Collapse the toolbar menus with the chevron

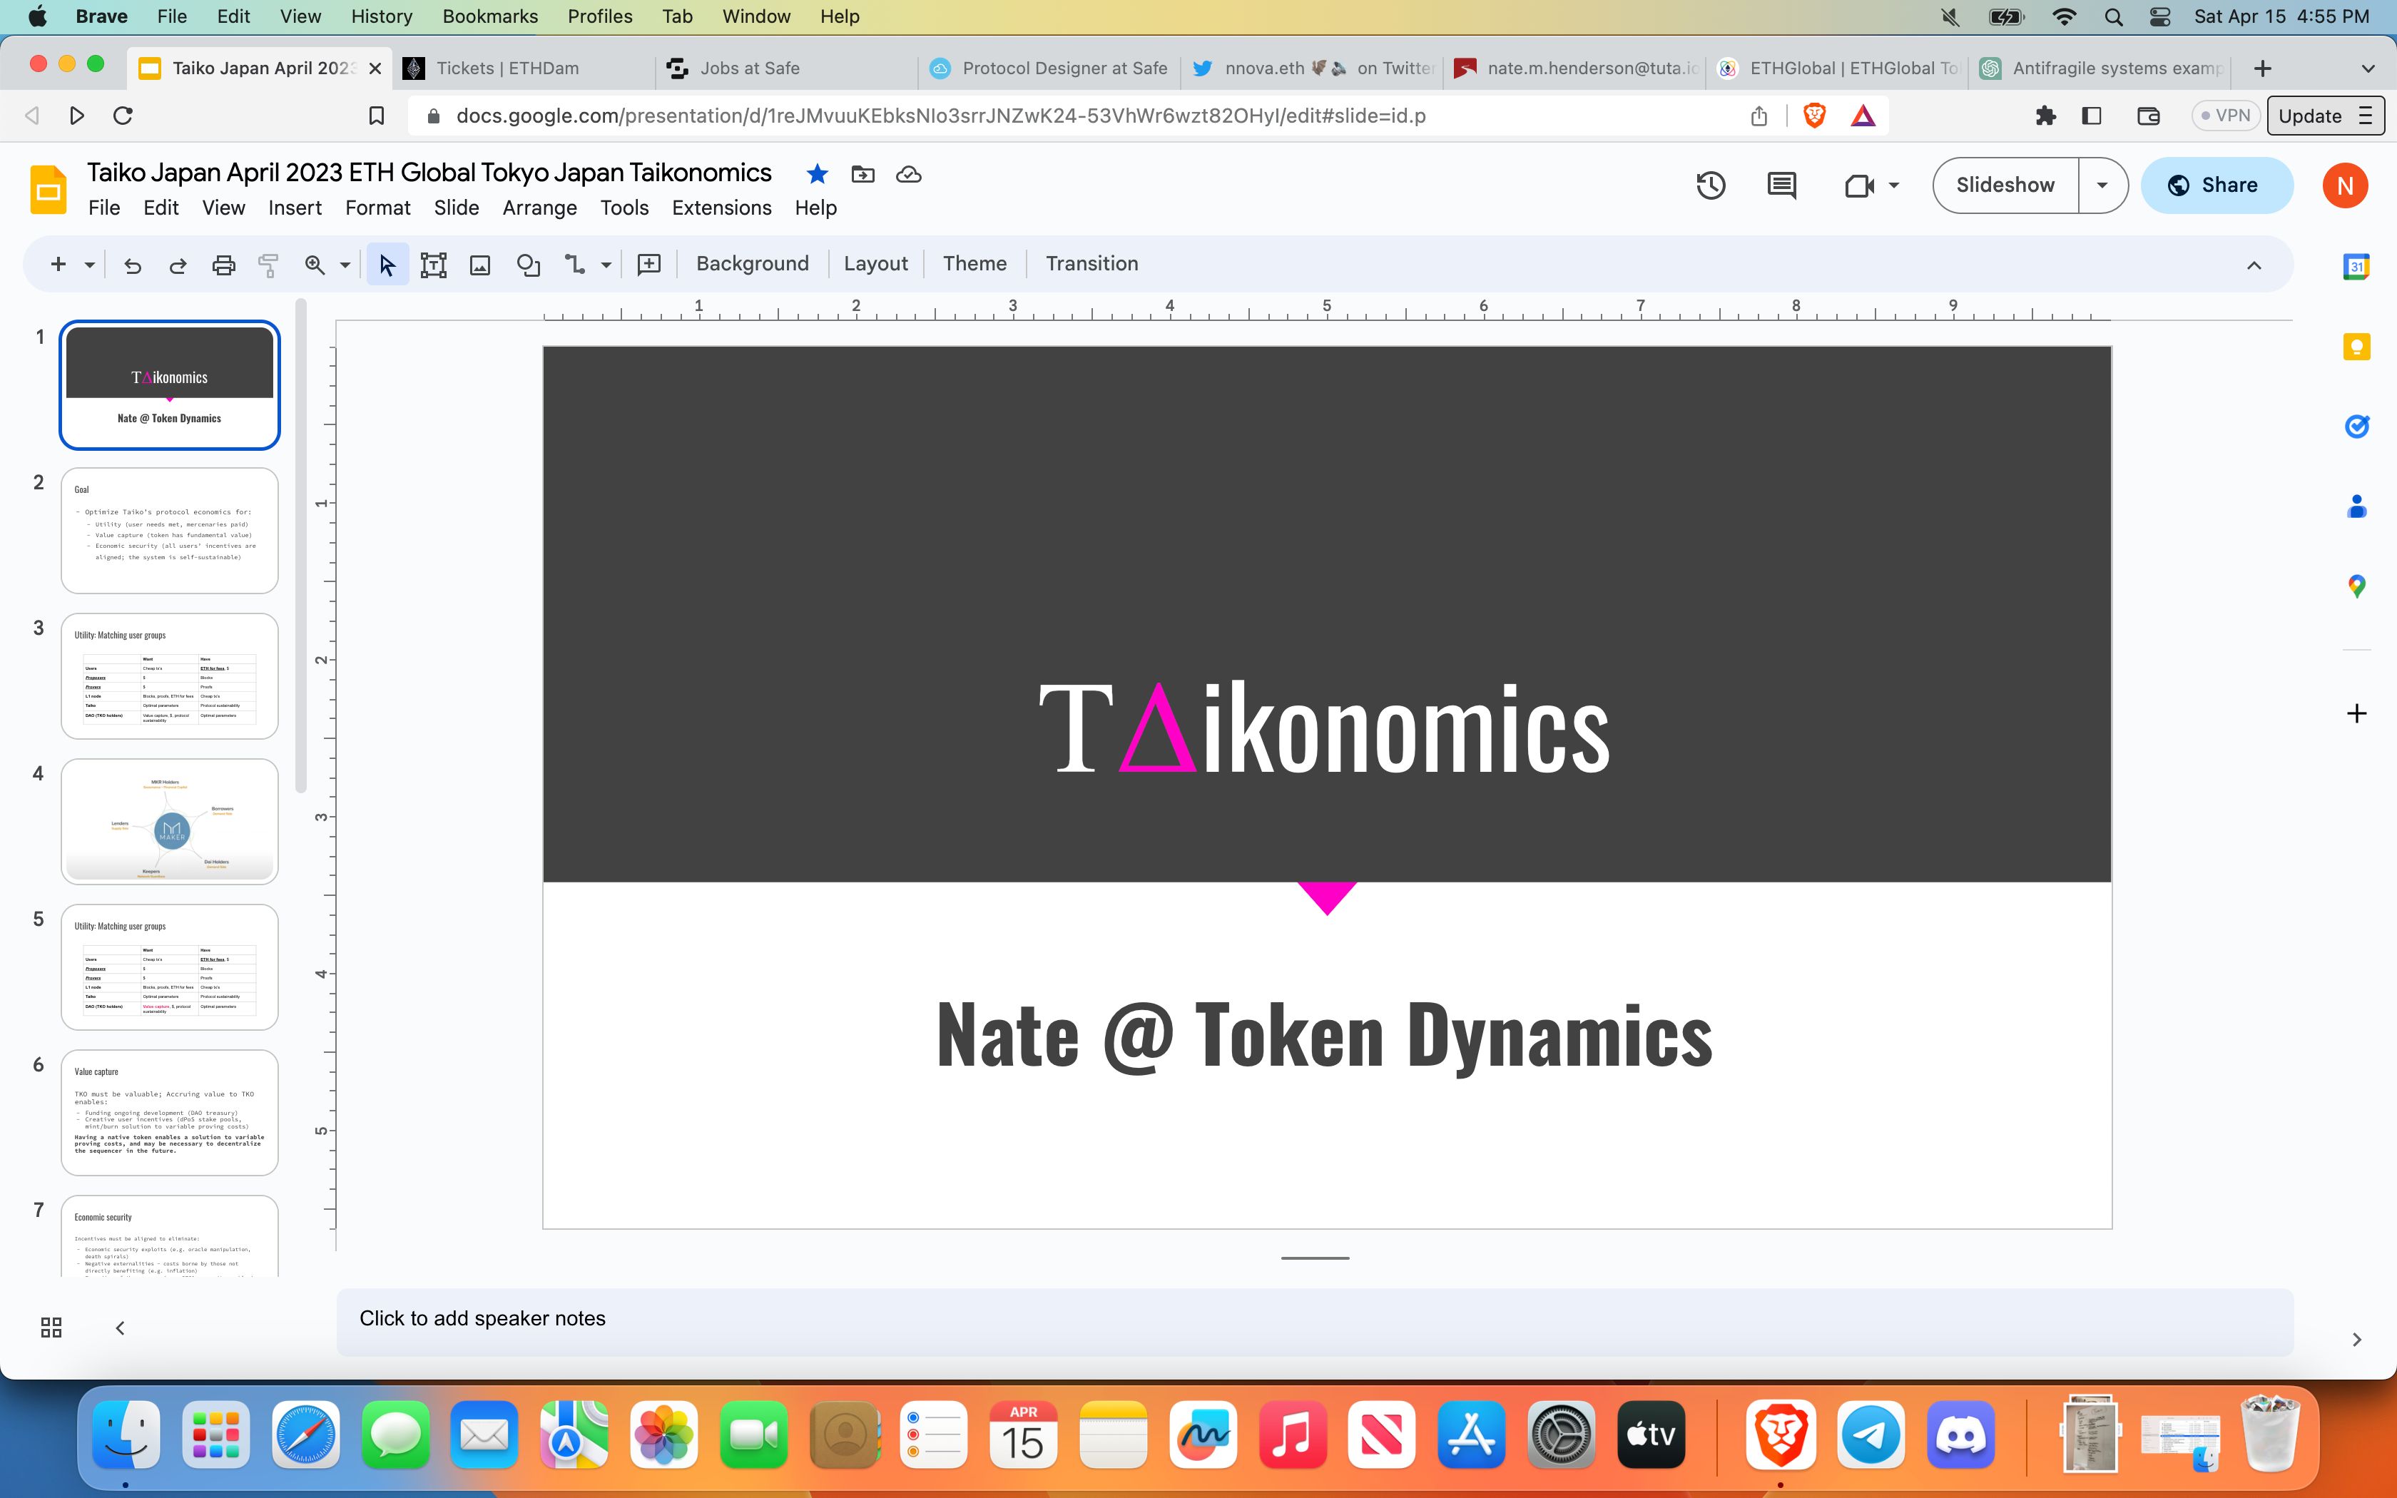click(2254, 265)
